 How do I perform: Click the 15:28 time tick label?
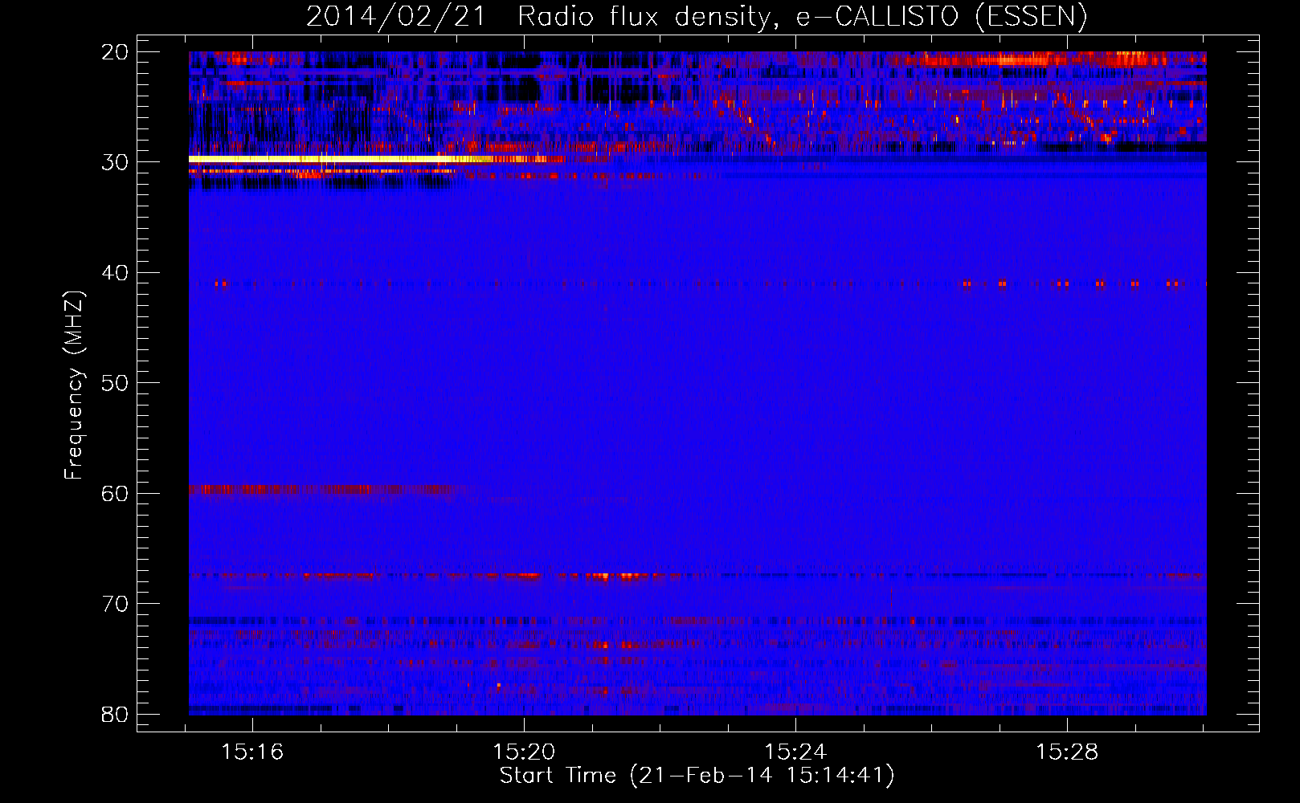pos(1067,752)
